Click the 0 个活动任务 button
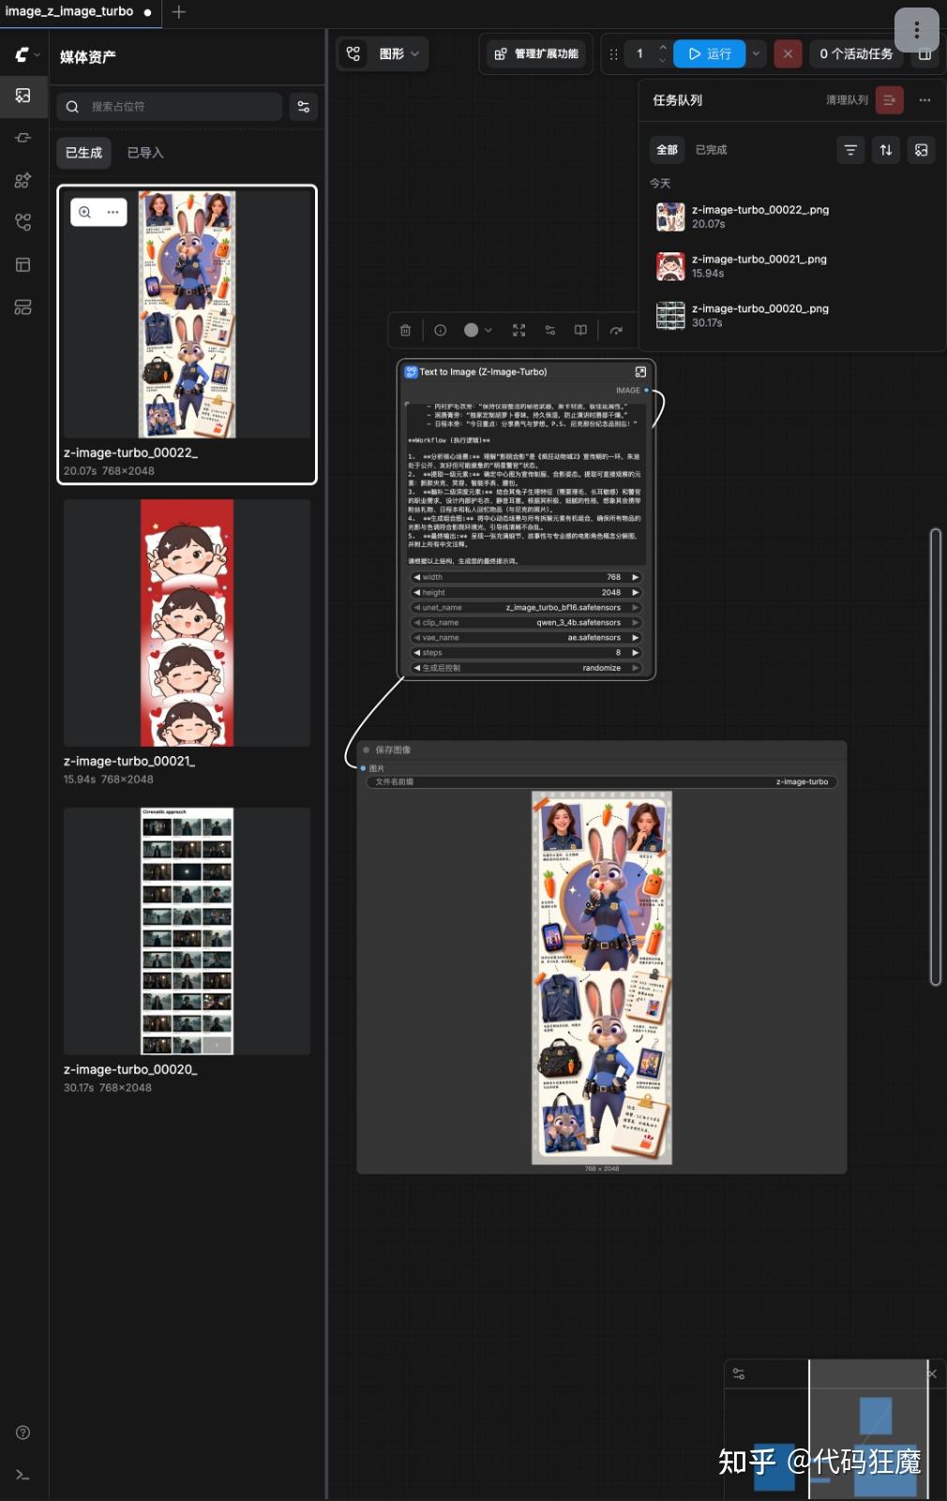The width and height of the screenshot is (947, 1501). pyautogui.click(x=856, y=53)
